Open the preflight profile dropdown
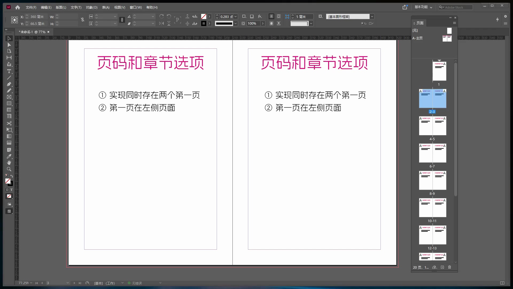 point(122,283)
